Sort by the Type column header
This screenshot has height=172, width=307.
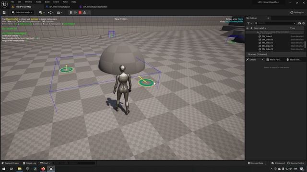[293, 28]
